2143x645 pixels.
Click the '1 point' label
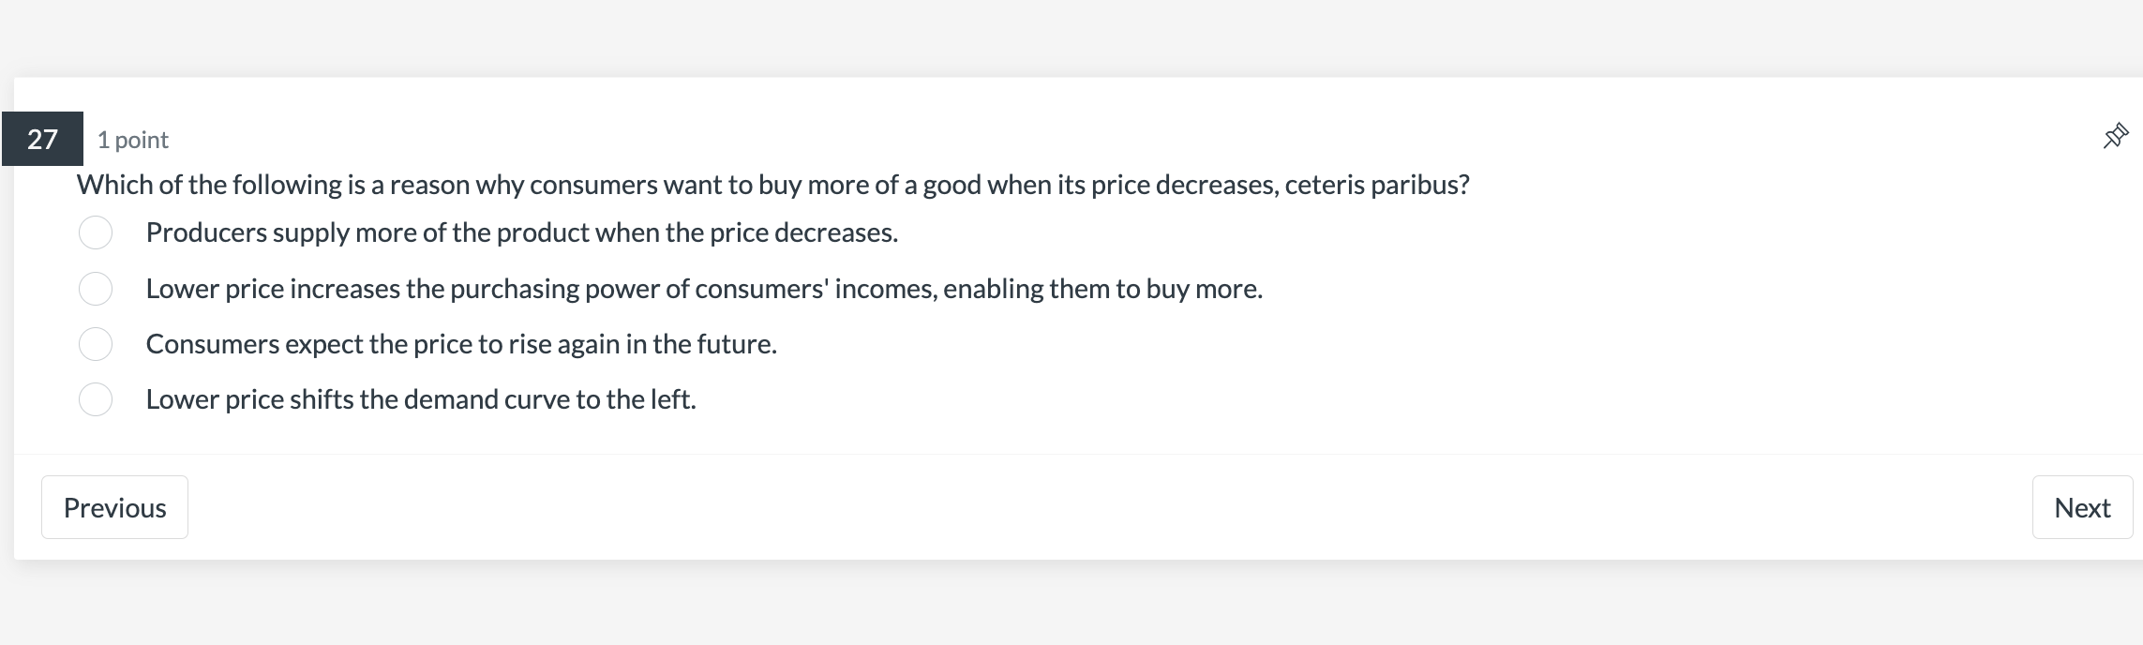(132, 140)
